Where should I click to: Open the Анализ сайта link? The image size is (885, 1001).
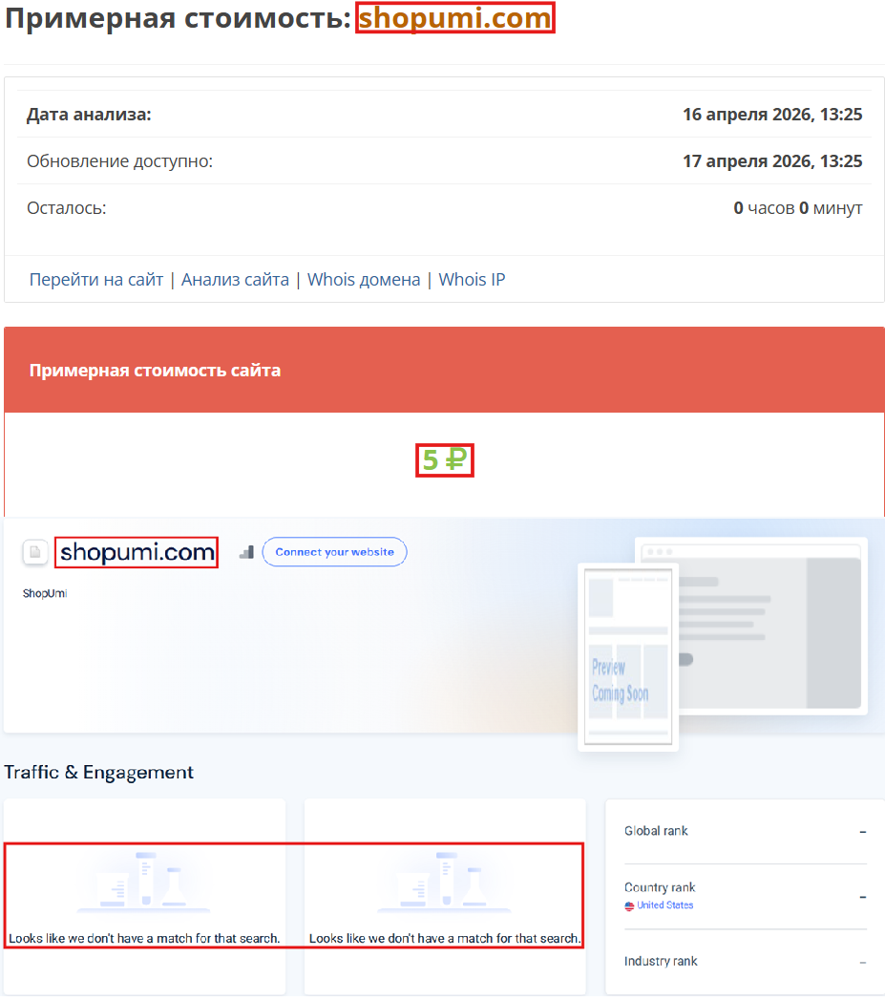(235, 279)
